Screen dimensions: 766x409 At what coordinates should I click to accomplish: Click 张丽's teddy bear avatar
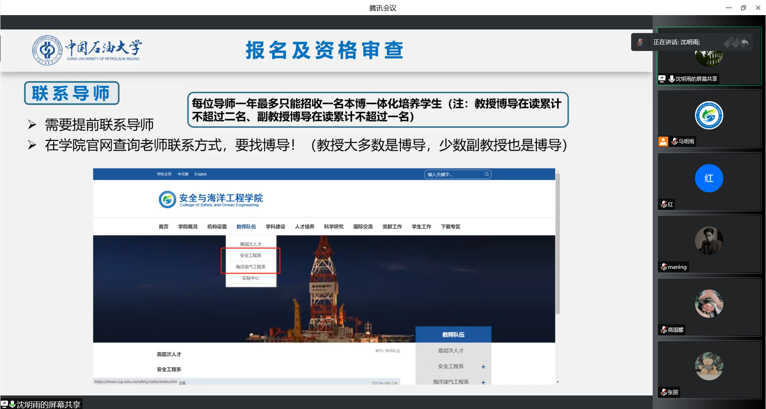pyautogui.click(x=709, y=366)
